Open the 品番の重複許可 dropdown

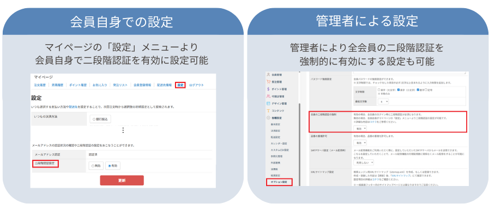pos(360,142)
